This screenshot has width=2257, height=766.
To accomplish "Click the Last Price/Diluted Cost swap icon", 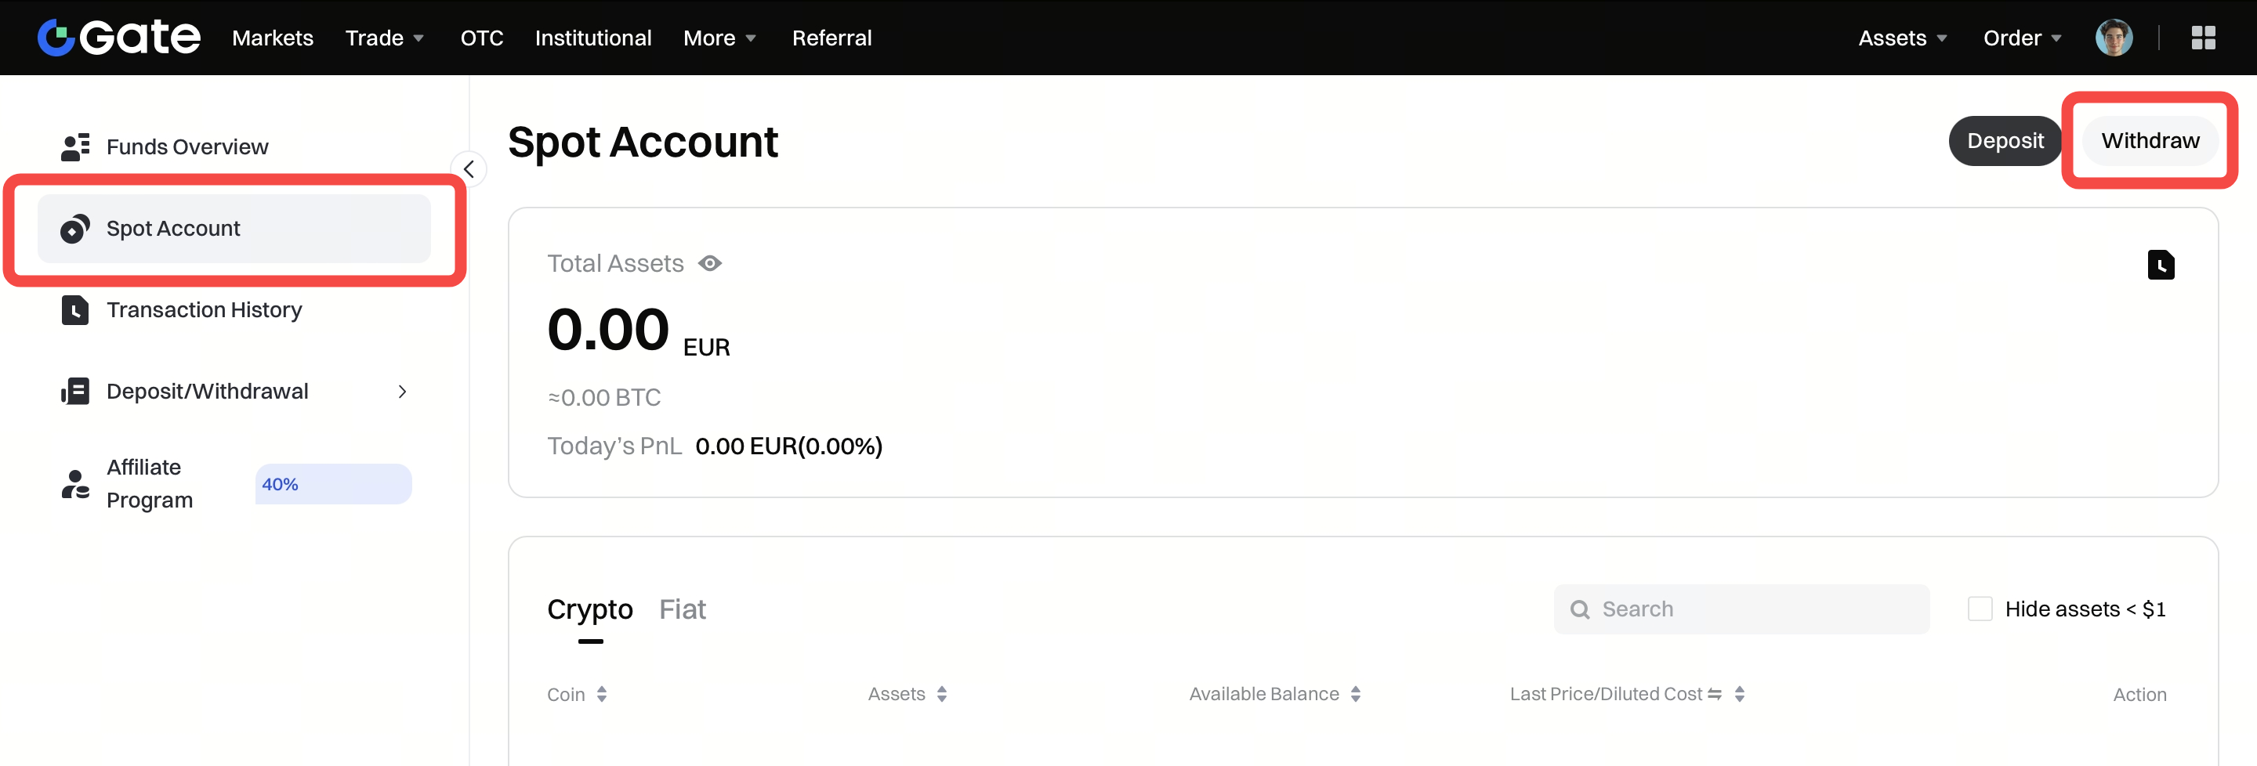I will [1715, 694].
